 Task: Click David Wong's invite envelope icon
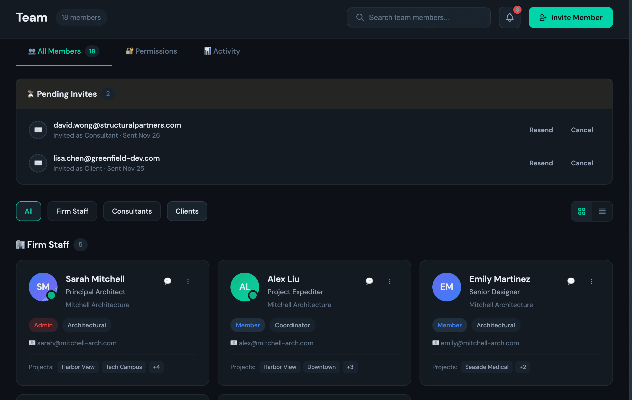click(x=38, y=130)
